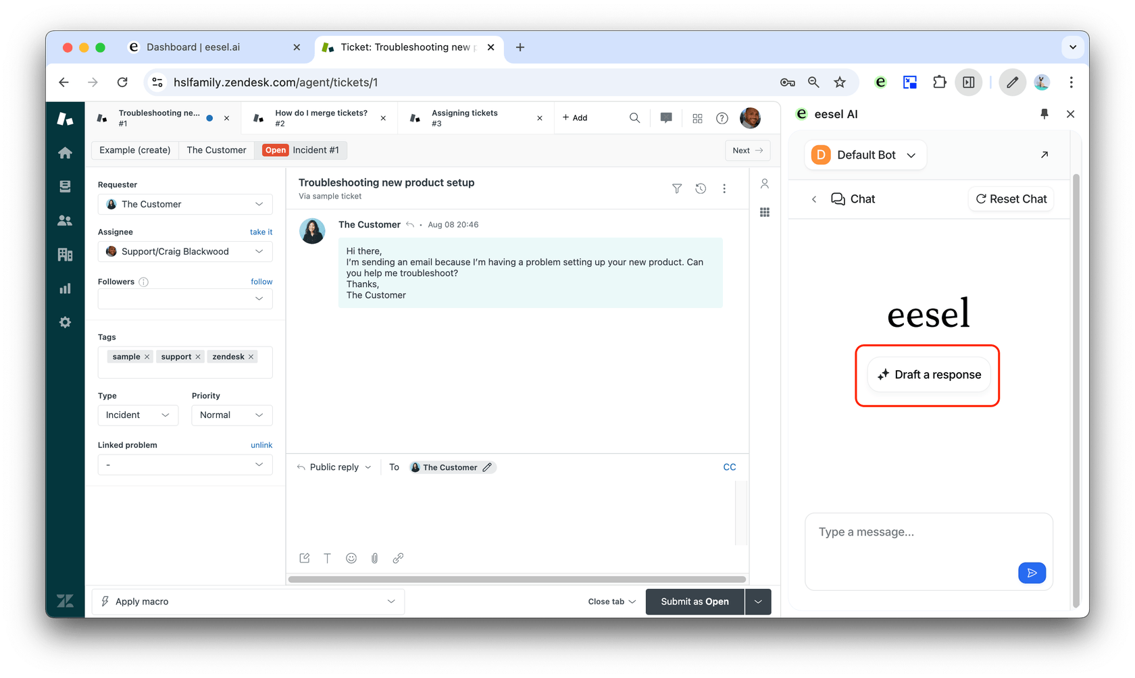Open Admin settings gear in sidebar
The image size is (1135, 678).
65,322
